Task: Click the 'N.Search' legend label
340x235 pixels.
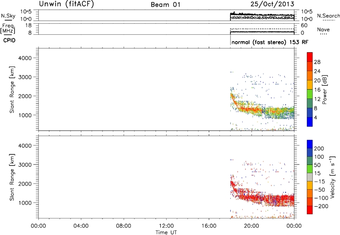Action: [x=328, y=16]
